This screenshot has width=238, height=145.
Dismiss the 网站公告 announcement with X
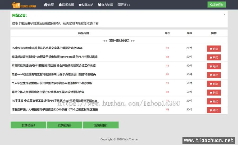(x=224, y=15)
